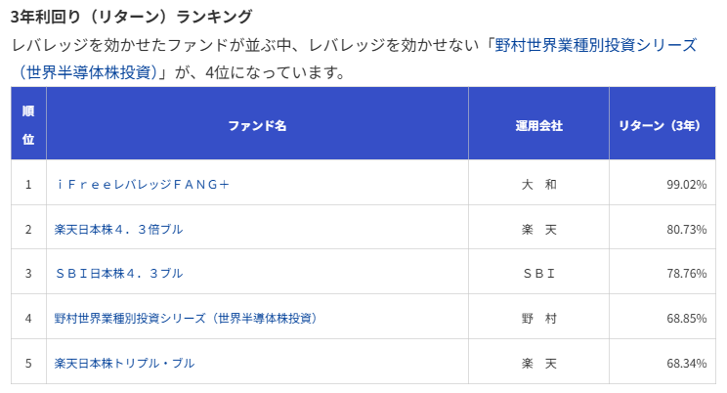
Task: Open the ＳＢＩ日本株４．３ブル fund link
Action: click(x=118, y=274)
